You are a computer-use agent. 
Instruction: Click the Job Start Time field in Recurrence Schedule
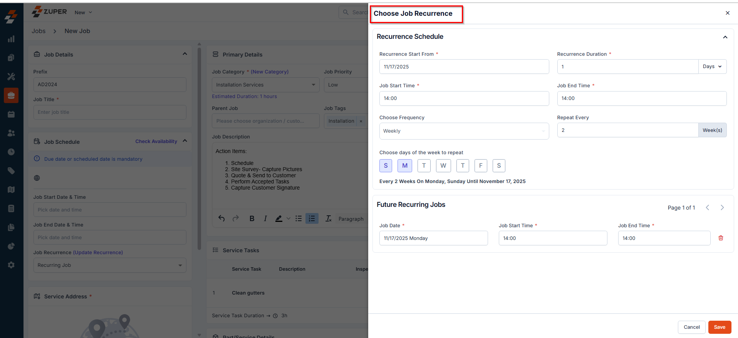pyautogui.click(x=464, y=98)
